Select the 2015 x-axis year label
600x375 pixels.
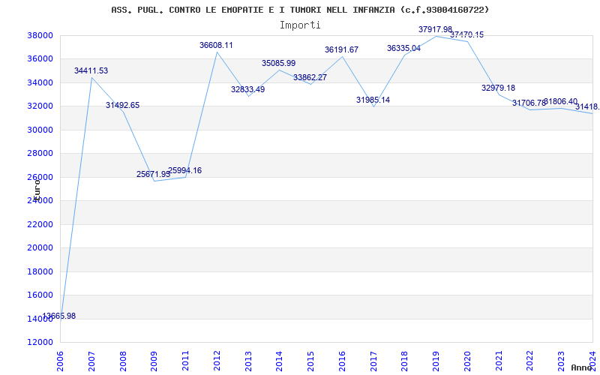tap(310, 361)
